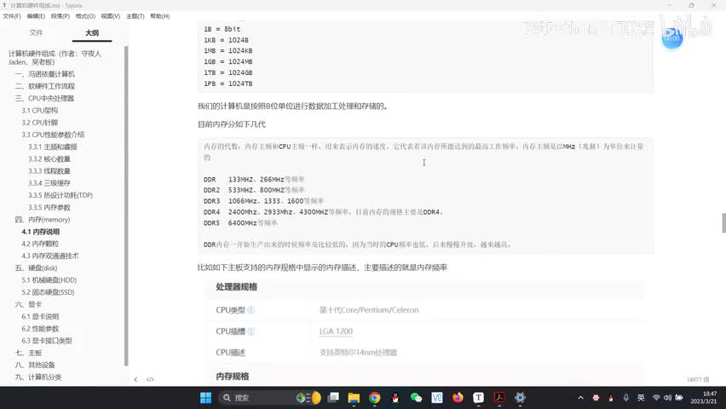Open the 主题(T) menu
This screenshot has width=726, height=409.
(135, 16)
